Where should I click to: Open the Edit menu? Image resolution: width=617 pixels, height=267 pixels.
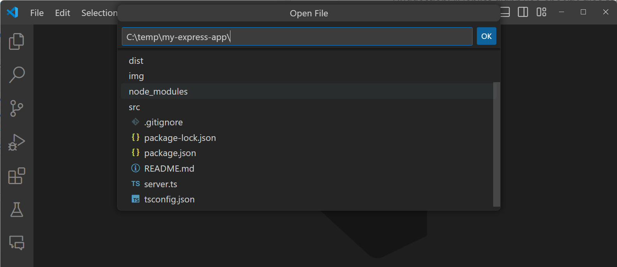62,13
